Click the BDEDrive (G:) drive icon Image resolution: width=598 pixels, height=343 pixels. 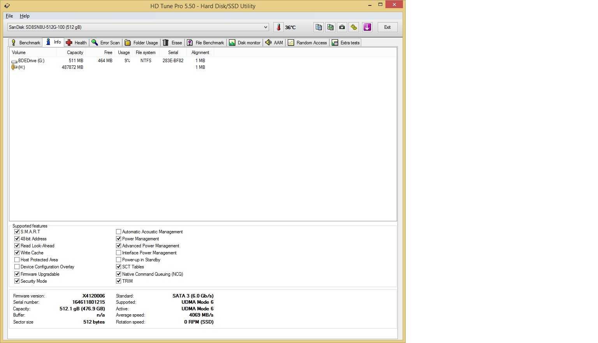click(14, 61)
